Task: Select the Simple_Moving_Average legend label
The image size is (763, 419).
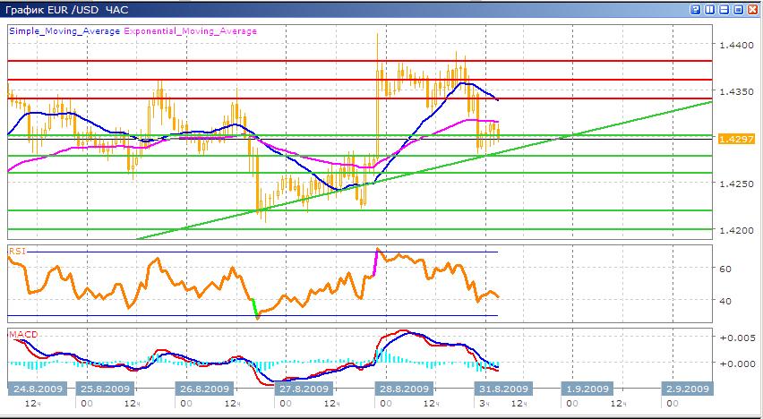Action: pos(64,31)
